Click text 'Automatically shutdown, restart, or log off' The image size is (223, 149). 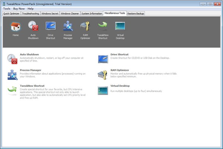click(42, 58)
